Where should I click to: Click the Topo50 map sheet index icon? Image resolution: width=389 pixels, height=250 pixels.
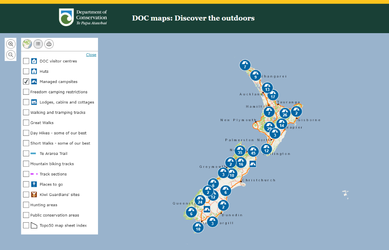tap(34, 225)
